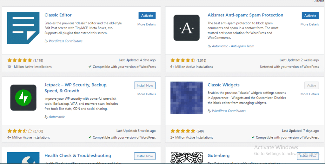Activate the Akismet Anti-spam plugin
325x164 pixels.
pyautogui.click(x=310, y=16)
